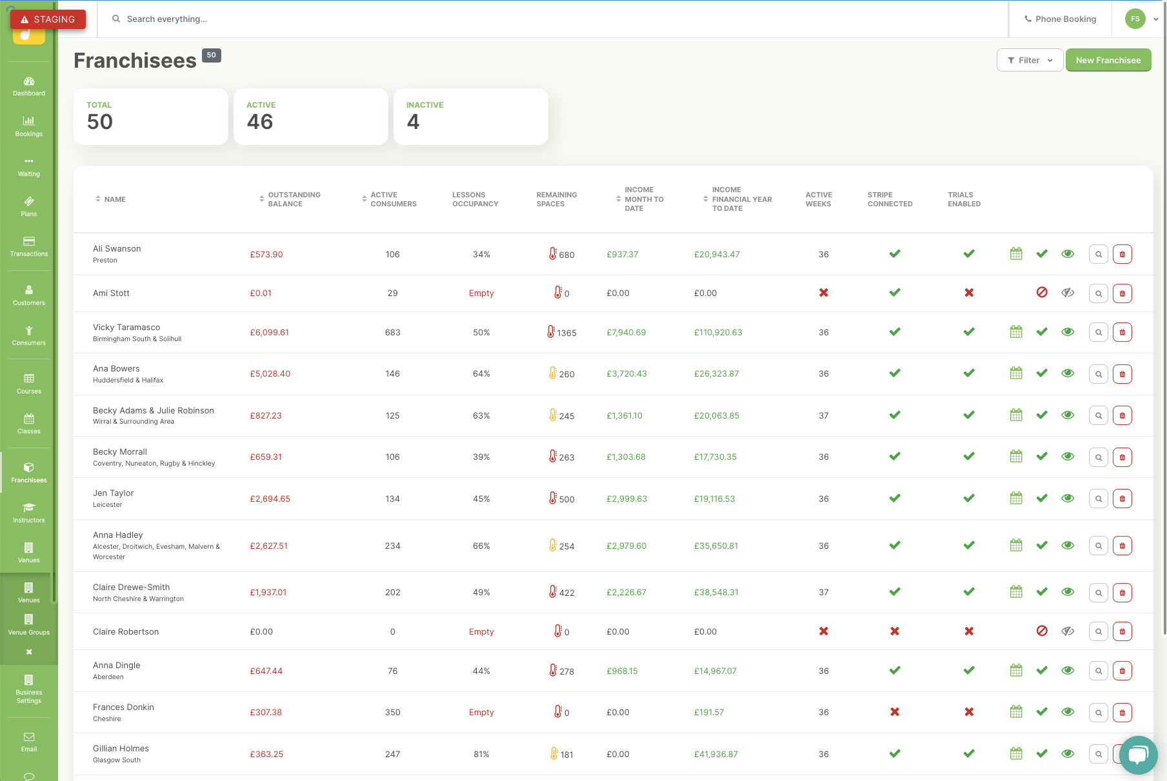The image size is (1167, 781).
Task: Sort by Income Month To Date column
Action: point(640,199)
